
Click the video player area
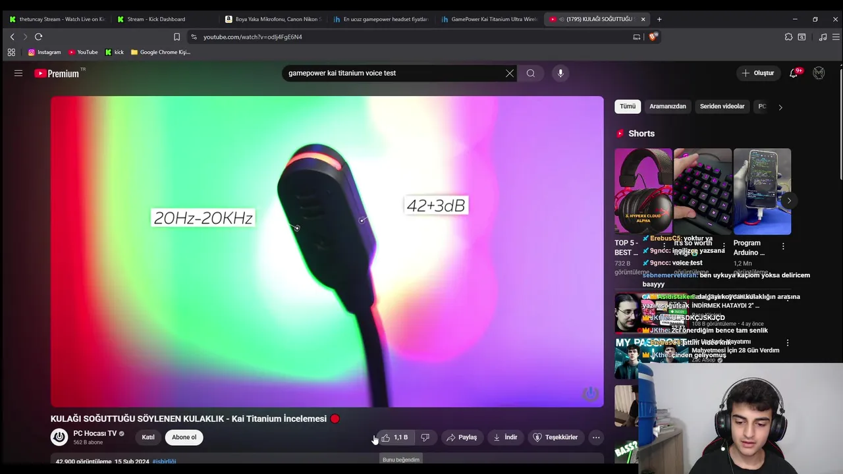(327, 251)
